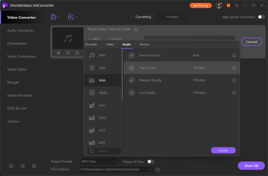Open the Output Format MP4 Video dropdown
This screenshot has width=268, height=176.
(x=98, y=161)
